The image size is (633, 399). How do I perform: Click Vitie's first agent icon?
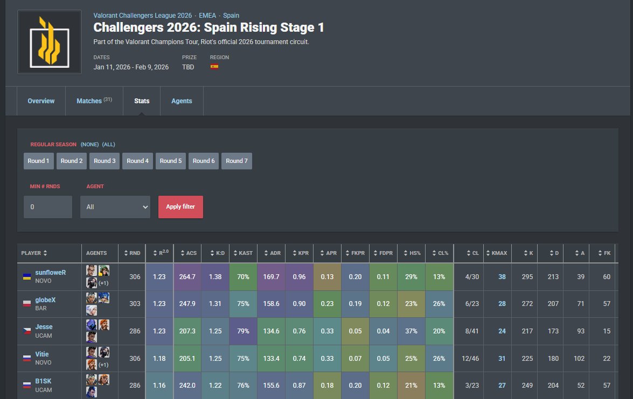(x=92, y=352)
